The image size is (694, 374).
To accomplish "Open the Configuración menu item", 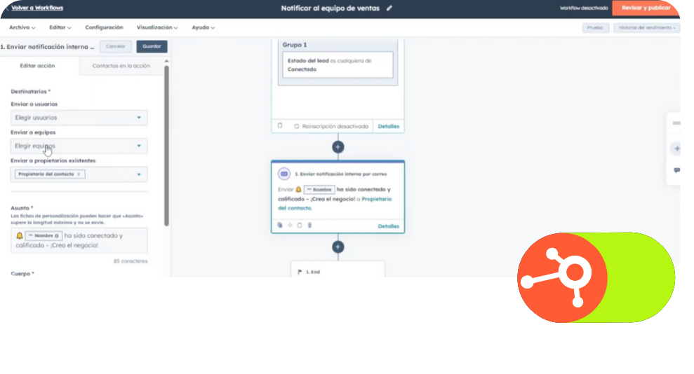I will 104,27.
